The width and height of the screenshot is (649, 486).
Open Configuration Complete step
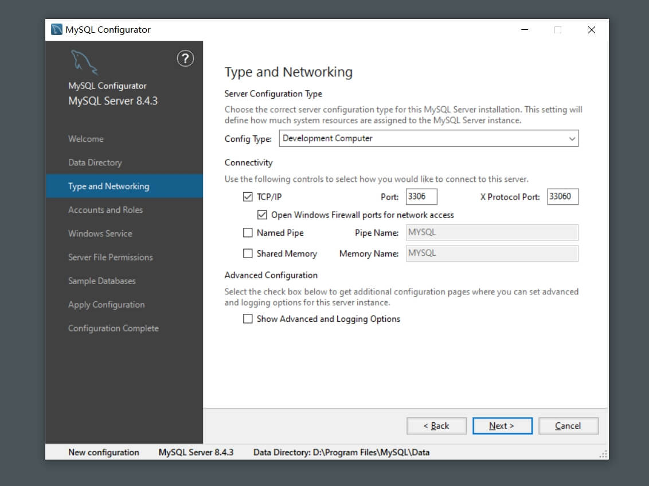point(114,328)
